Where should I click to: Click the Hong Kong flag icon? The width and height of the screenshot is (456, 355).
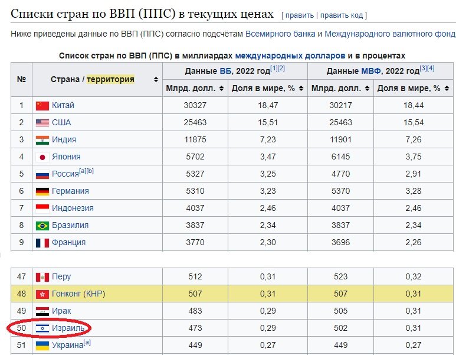pos(42,294)
